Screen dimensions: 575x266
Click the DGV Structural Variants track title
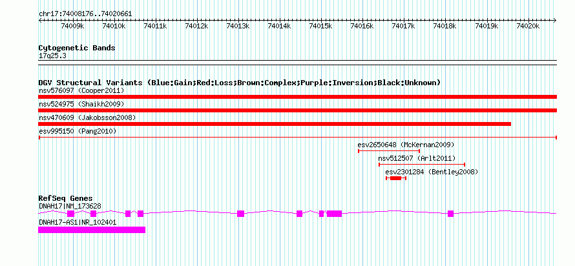pos(239,83)
